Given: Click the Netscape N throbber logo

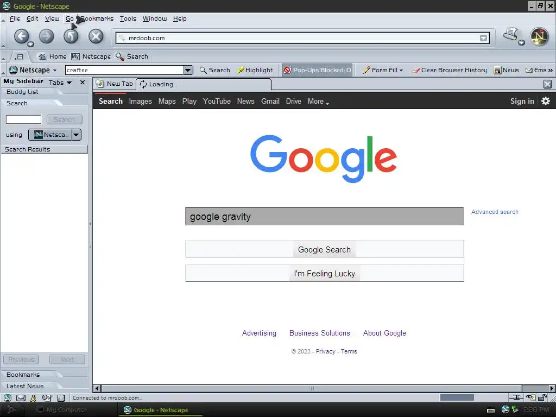Looking at the screenshot, I should click(x=539, y=36).
